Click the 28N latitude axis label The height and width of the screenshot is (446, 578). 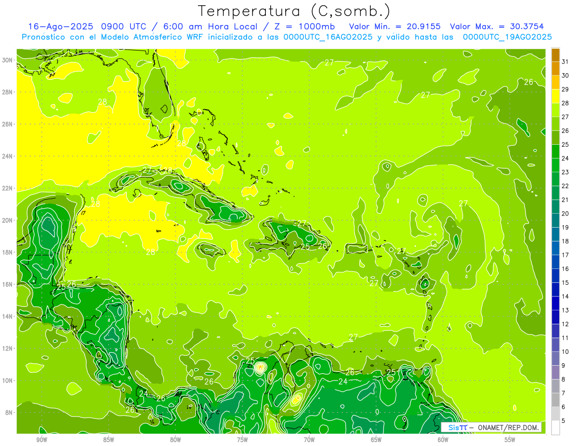8,92
